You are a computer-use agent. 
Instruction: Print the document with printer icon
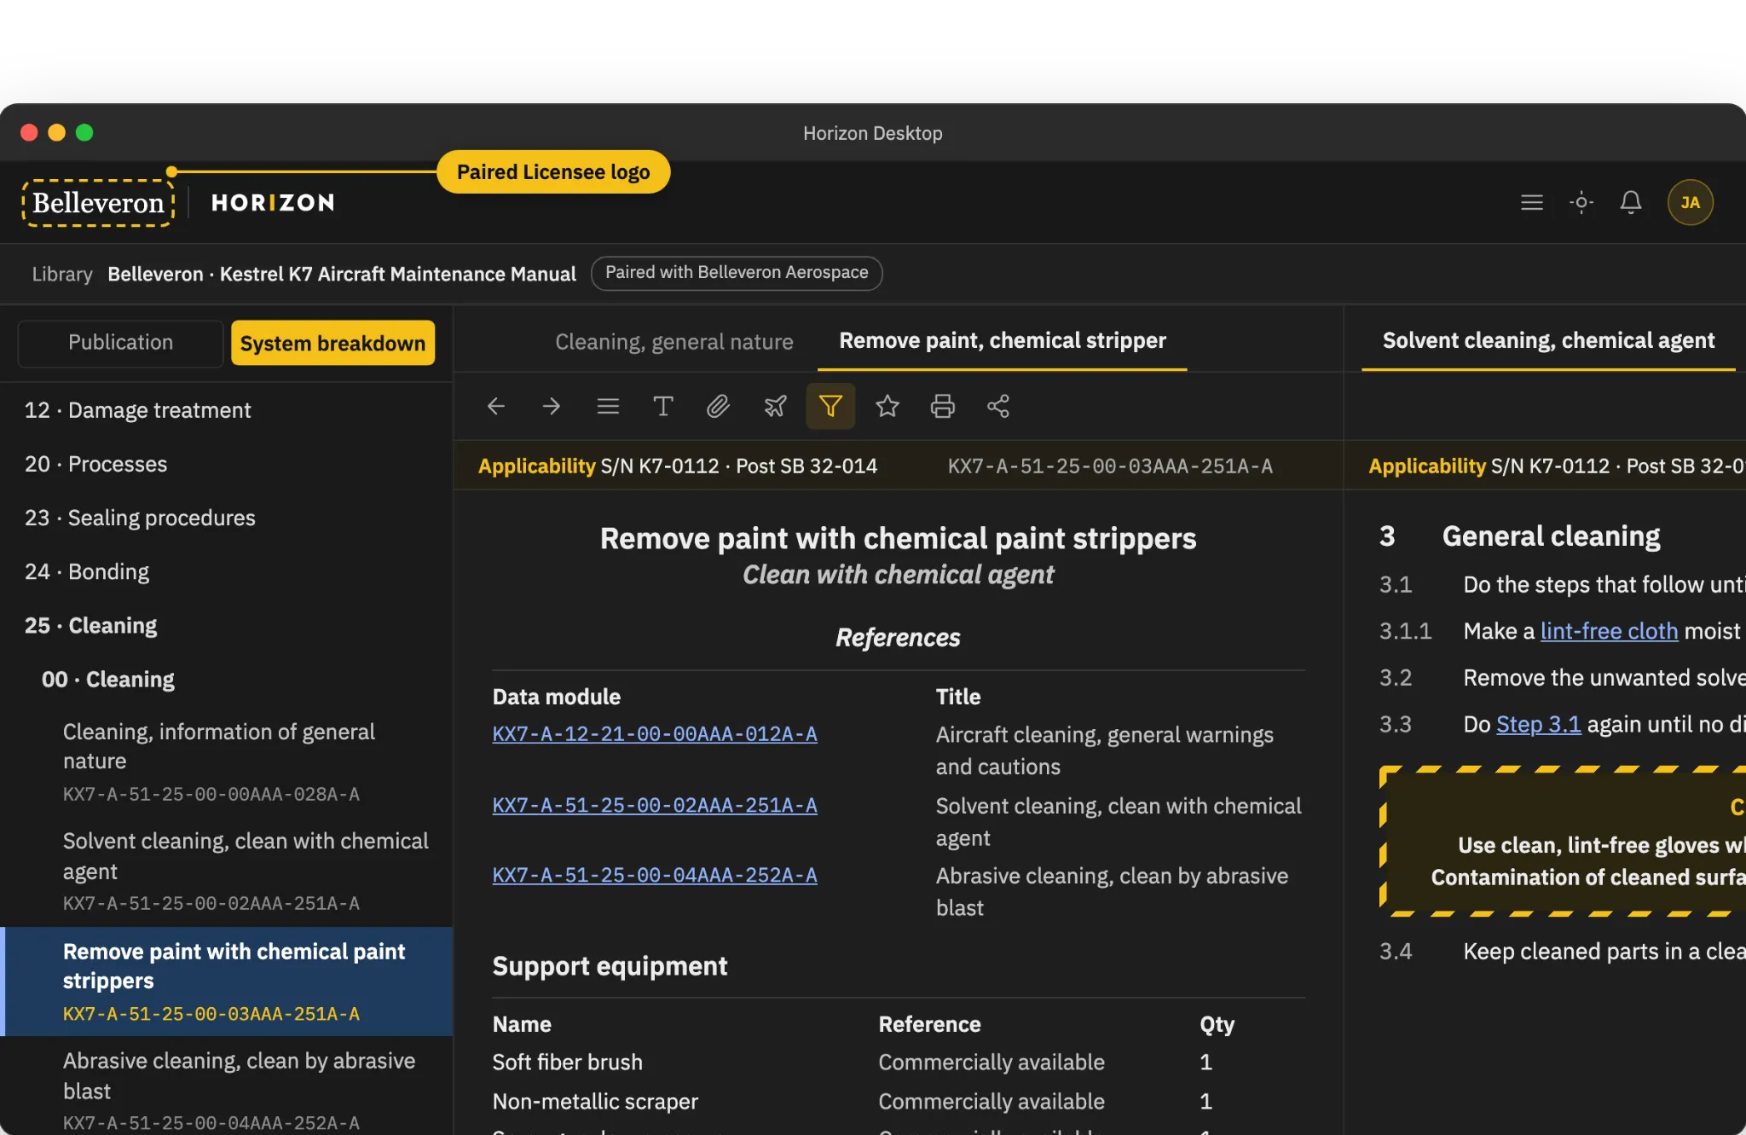coord(943,407)
